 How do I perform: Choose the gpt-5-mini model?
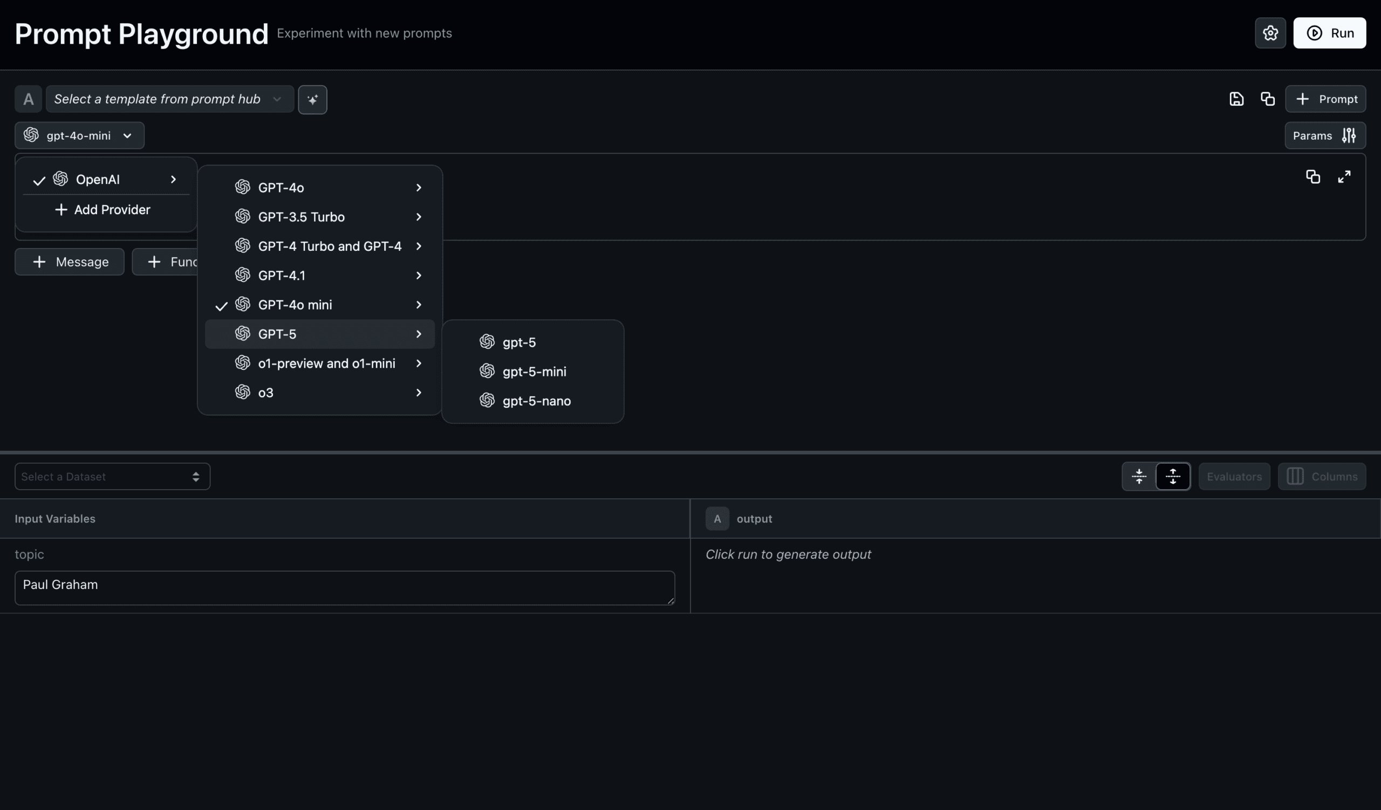click(x=532, y=372)
